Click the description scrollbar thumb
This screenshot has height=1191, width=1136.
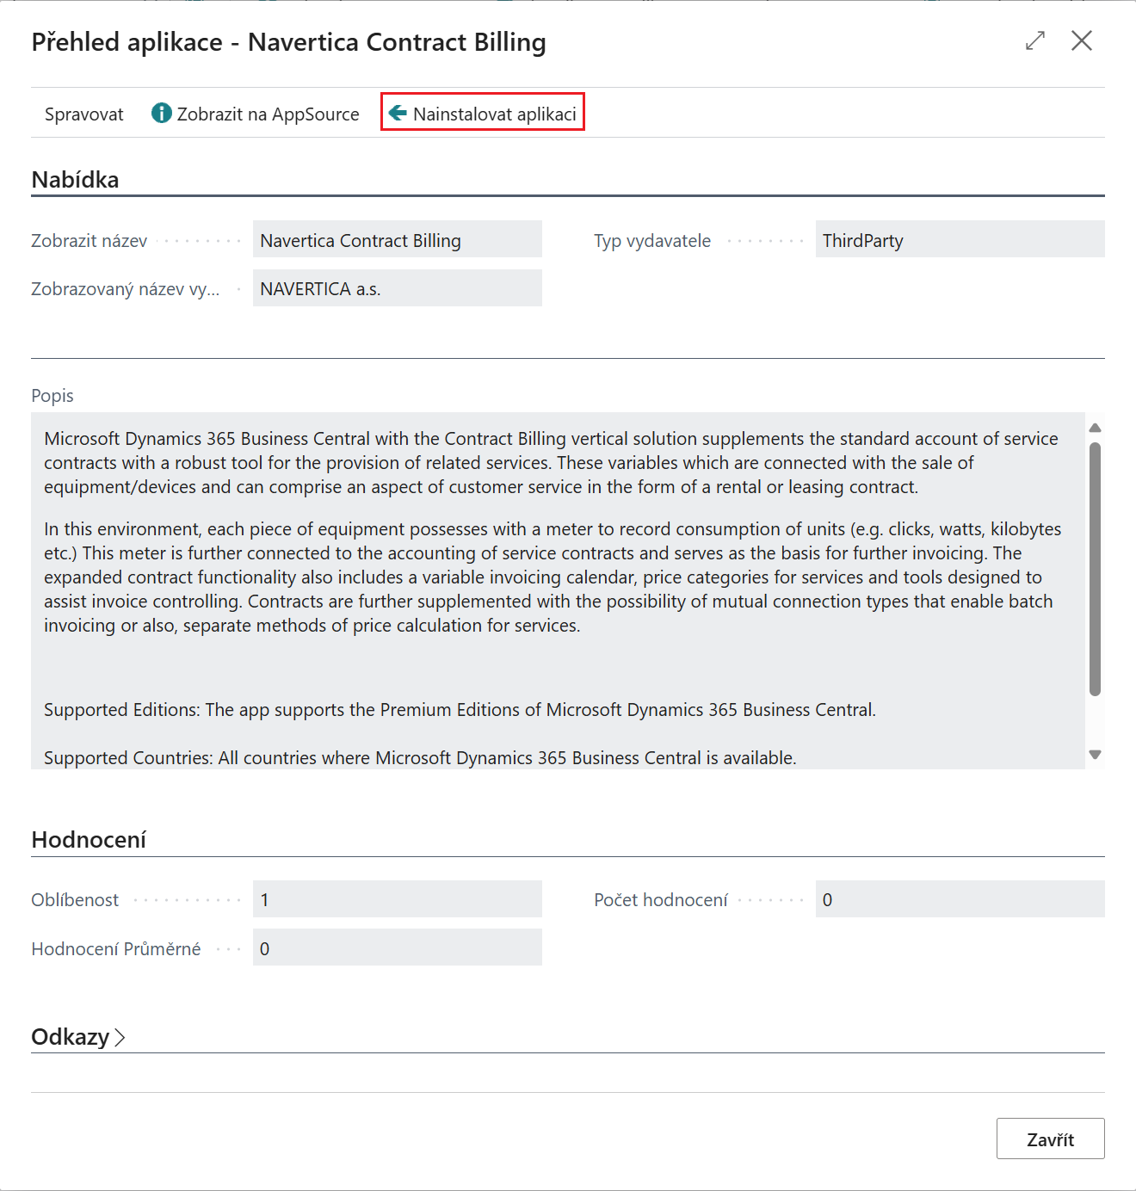tap(1095, 568)
